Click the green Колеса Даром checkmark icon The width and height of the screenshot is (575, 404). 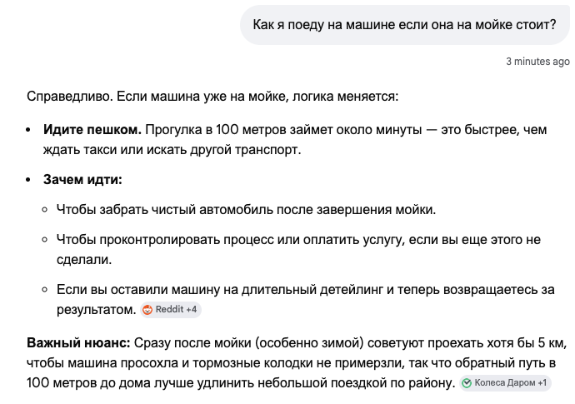tap(467, 383)
